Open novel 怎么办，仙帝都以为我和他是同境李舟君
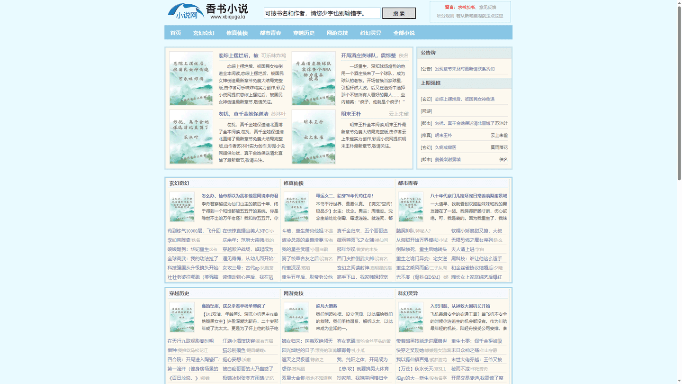 [240, 196]
